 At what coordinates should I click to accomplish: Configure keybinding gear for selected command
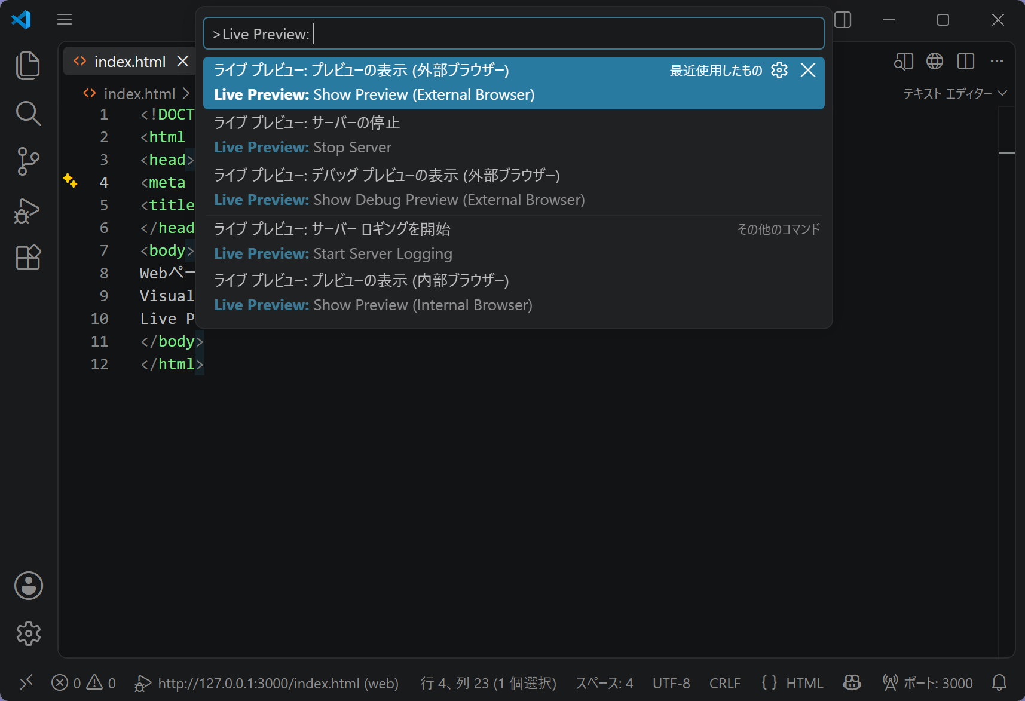pos(779,70)
